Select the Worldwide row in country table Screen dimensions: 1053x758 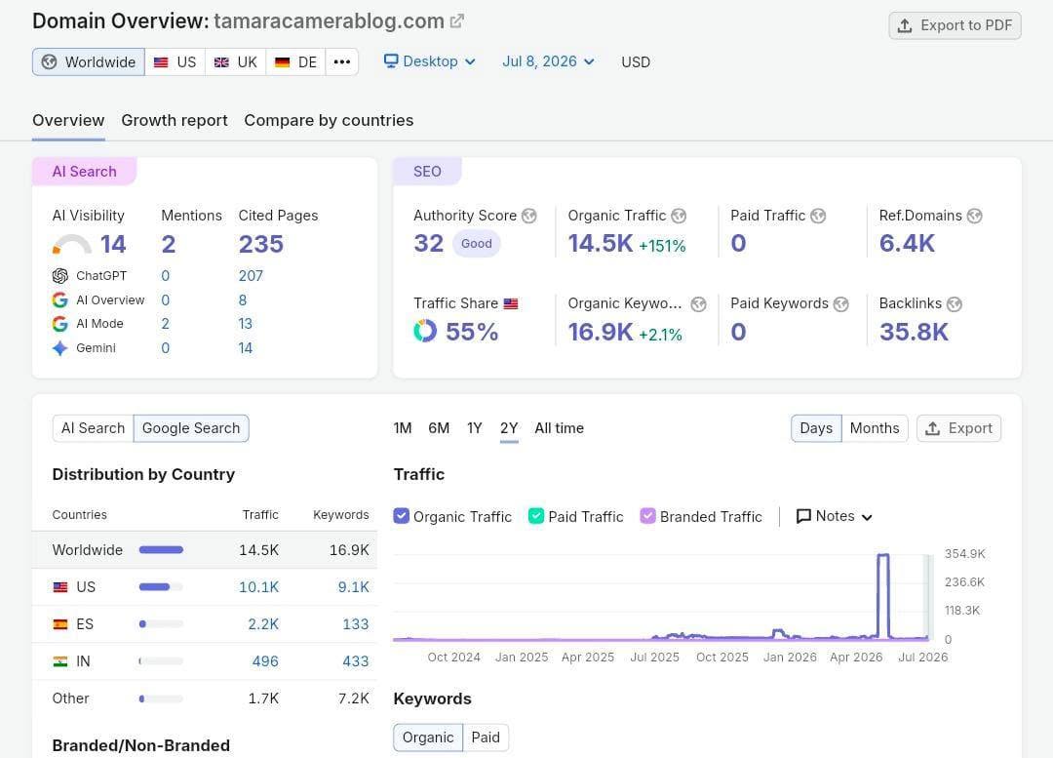(205, 549)
